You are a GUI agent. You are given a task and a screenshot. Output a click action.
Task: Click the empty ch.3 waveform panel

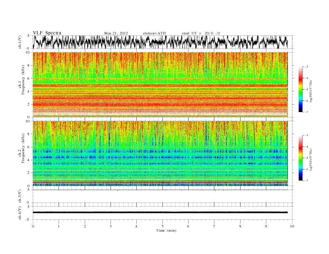[163, 196]
